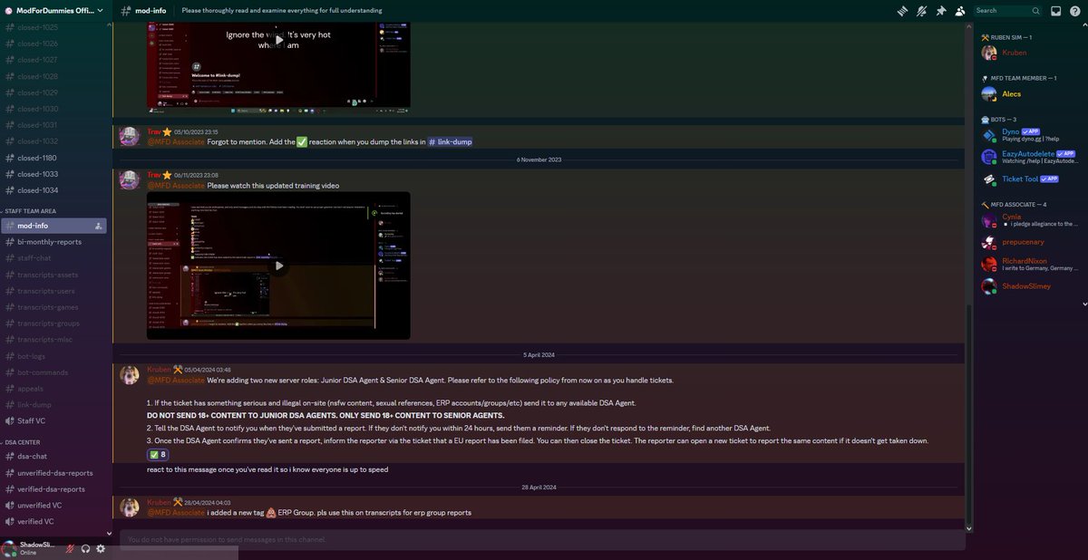Open EazyAutodelete bot avatar
The height and width of the screenshot is (560, 1088).
(x=988, y=157)
